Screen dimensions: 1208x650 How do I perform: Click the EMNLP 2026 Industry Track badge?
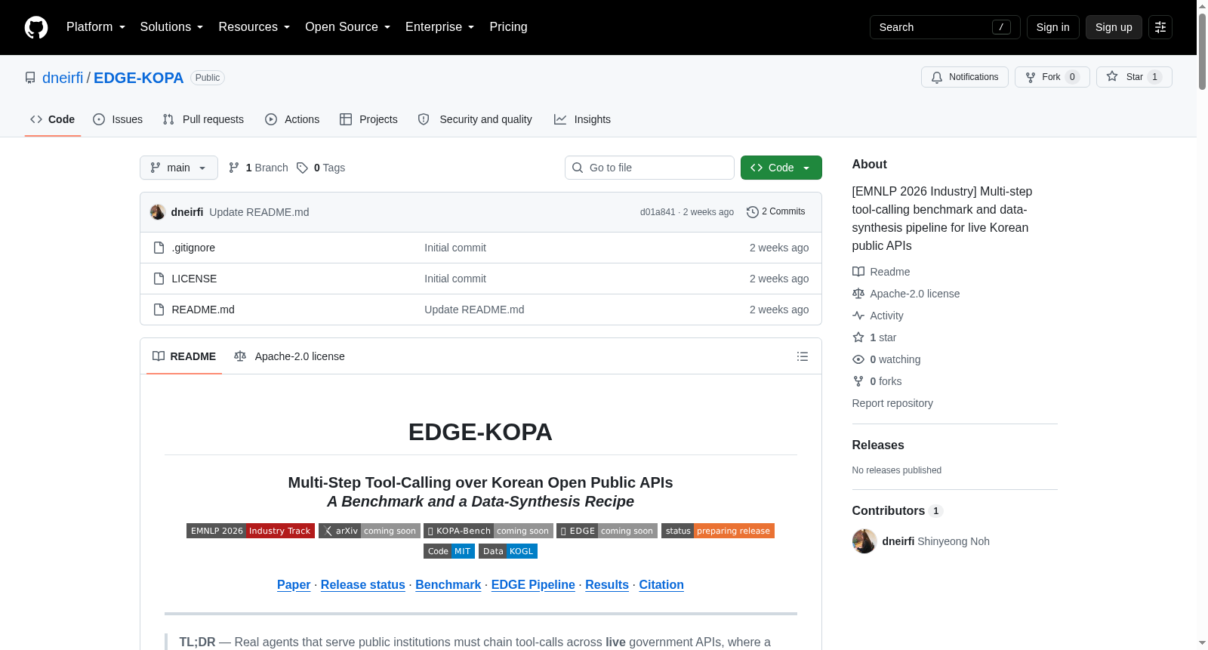tap(251, 531)
